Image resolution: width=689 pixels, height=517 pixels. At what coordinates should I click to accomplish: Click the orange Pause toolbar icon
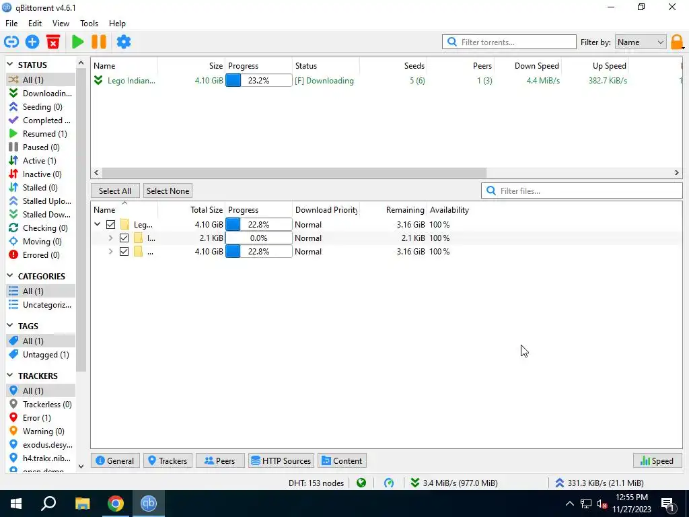[99, 42]
